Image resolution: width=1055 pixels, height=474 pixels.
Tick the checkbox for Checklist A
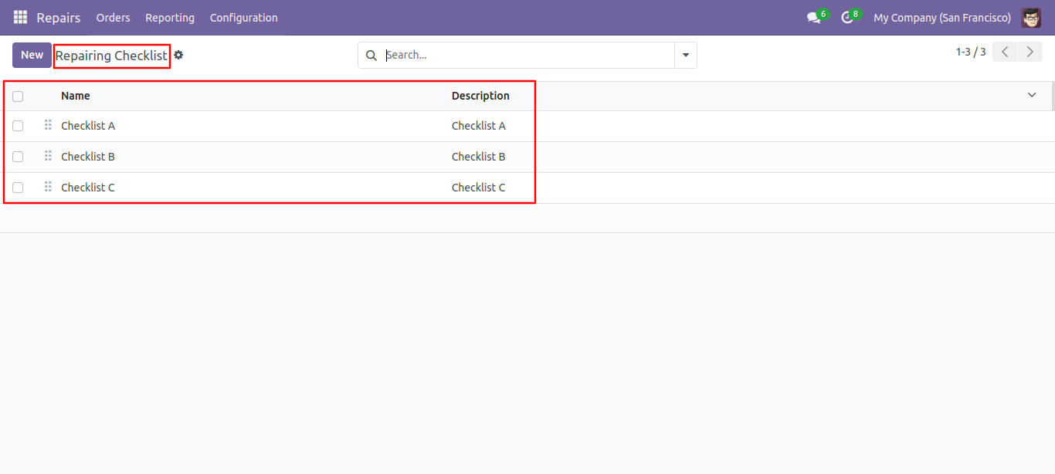[18, 126]
